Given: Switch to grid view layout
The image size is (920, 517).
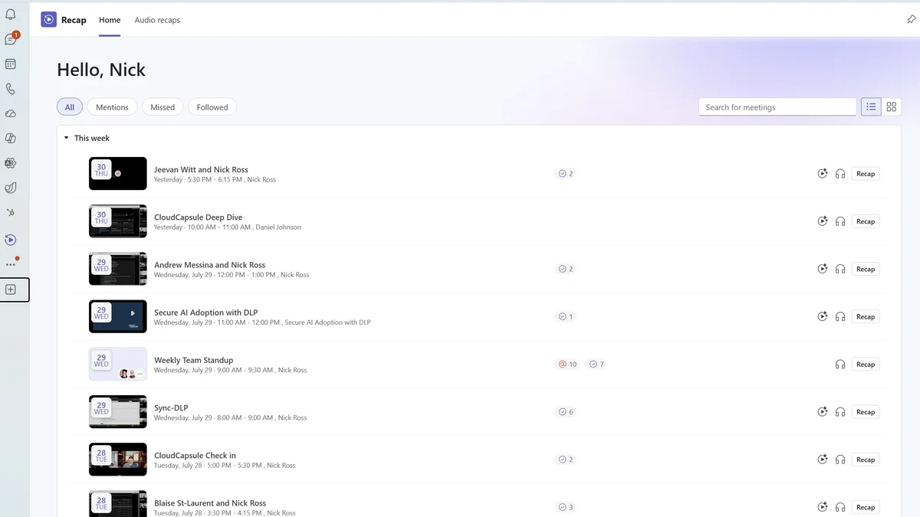Looking at the screenshot, I should (x=892, y=107).
